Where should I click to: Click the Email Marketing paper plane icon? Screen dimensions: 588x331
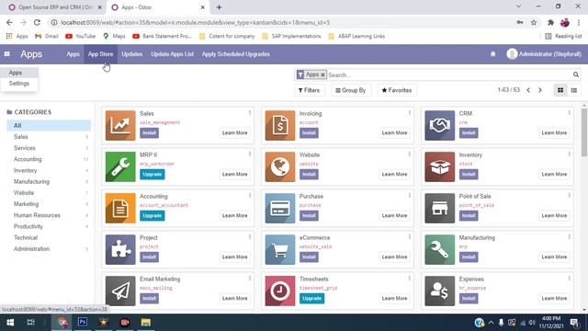pos(120,291)
